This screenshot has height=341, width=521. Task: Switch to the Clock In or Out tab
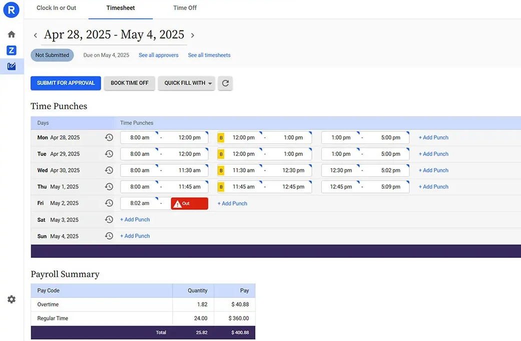(x=57, y=8)
